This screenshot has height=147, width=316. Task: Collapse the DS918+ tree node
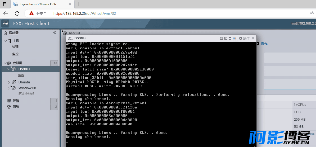(x=9, y=69)
